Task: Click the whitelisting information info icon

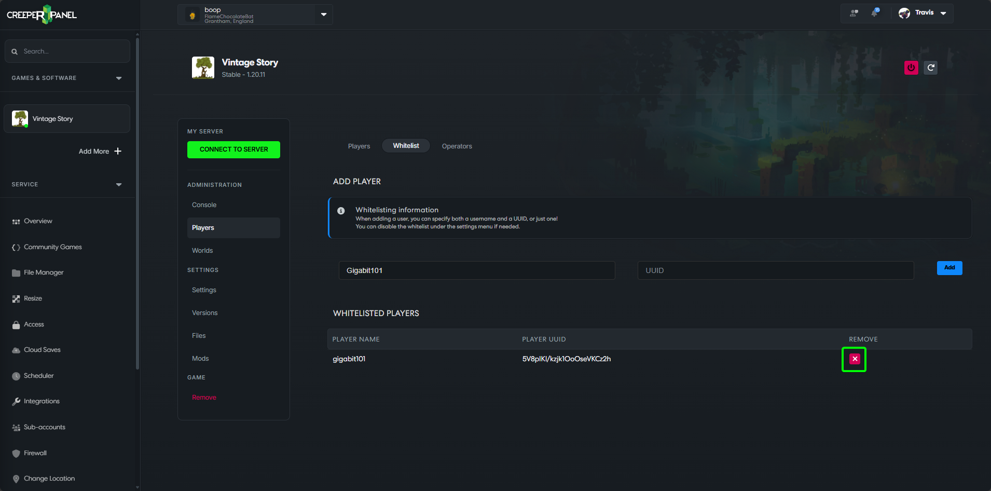Action: (341, 211)
